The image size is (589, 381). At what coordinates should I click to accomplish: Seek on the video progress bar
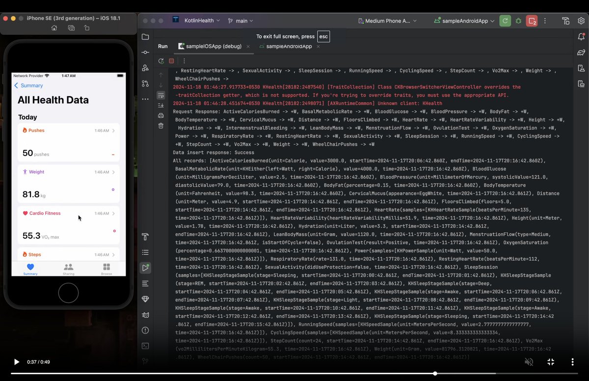click(x=294, y=374)
